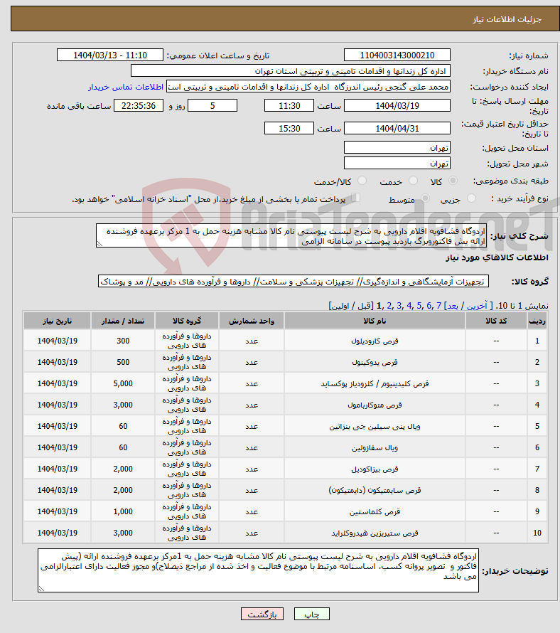Choose the متوسط purchase type radio
This screenshot has height=633, width=560.
(x=425, y=198)
